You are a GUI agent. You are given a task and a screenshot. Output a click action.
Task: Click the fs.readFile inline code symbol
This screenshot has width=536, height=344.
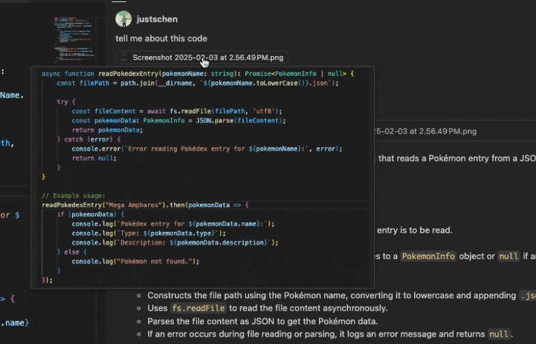[198, 308]
